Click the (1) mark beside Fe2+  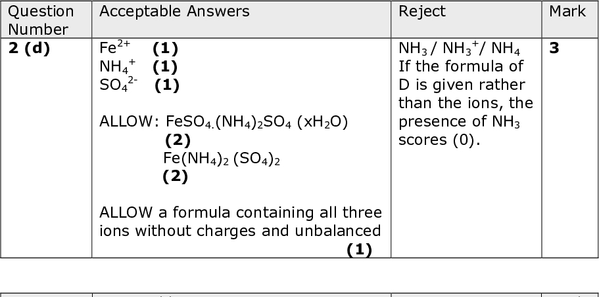click(x=165, y=48)
